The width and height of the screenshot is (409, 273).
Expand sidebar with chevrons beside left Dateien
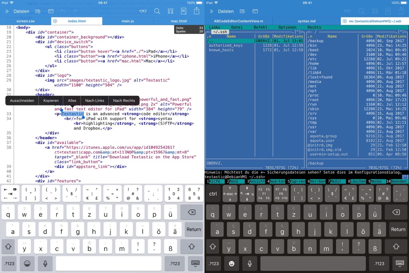[x=7, y=11]
